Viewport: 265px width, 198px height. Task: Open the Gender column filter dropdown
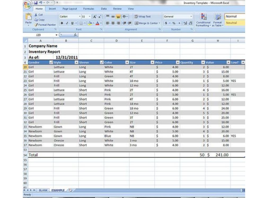51,63
